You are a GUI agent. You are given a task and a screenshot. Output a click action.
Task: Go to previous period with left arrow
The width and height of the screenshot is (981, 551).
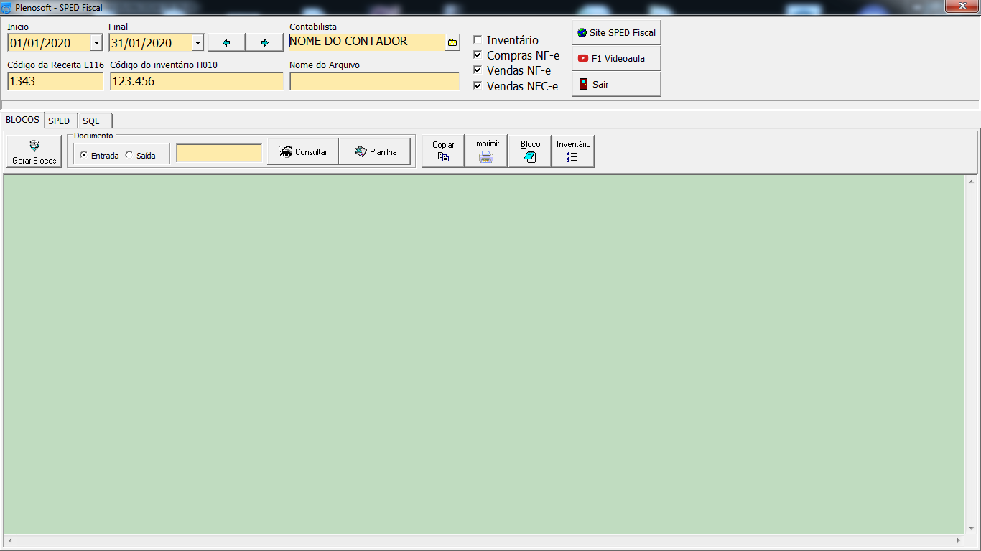coord(226,42)
